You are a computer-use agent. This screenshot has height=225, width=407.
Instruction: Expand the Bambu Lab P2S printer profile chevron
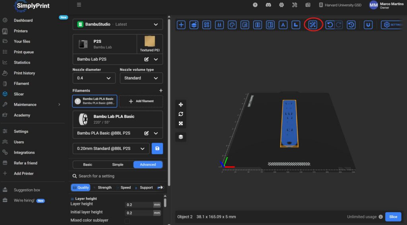(156, 59)
